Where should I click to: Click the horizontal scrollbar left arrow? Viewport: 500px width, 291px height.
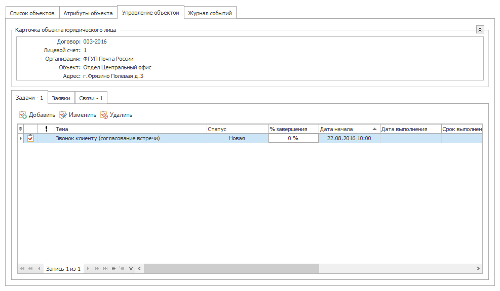(139, 268)
